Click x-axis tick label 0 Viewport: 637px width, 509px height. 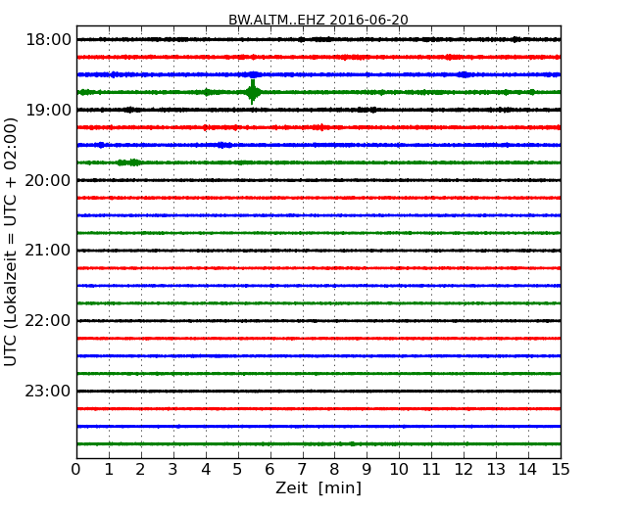(x=76, y=470)
